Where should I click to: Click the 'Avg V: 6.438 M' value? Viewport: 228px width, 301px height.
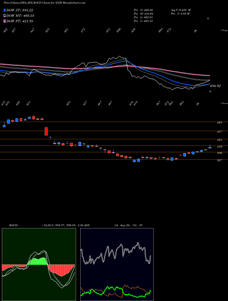181,10
